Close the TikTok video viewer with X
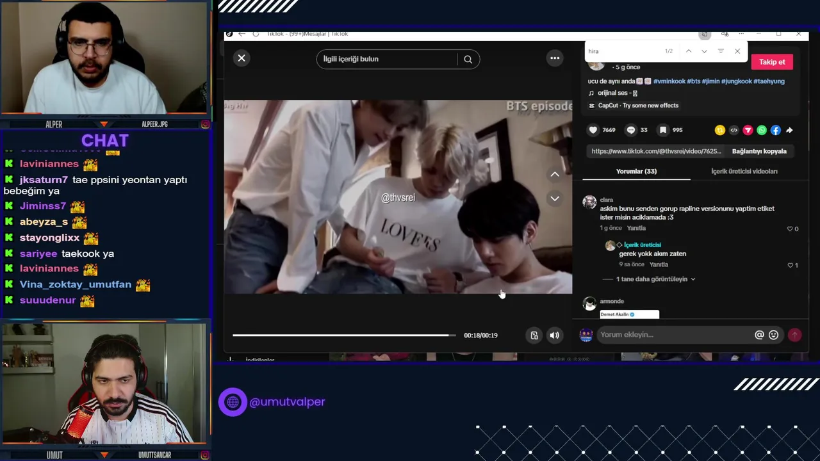Screen dimensions: 820x461 point(242,58)
